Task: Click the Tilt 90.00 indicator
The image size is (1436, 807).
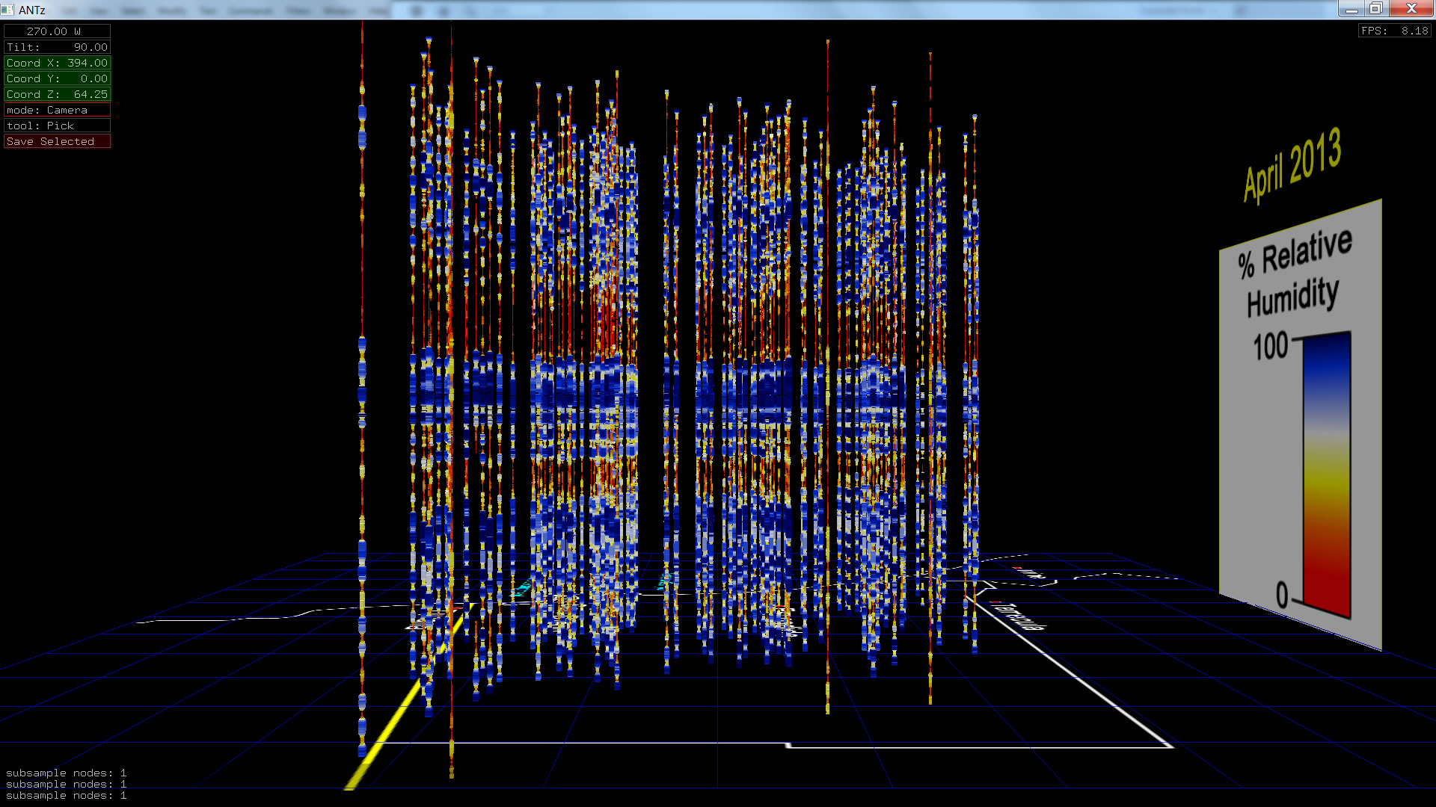Action: click(x=57, y=47)
